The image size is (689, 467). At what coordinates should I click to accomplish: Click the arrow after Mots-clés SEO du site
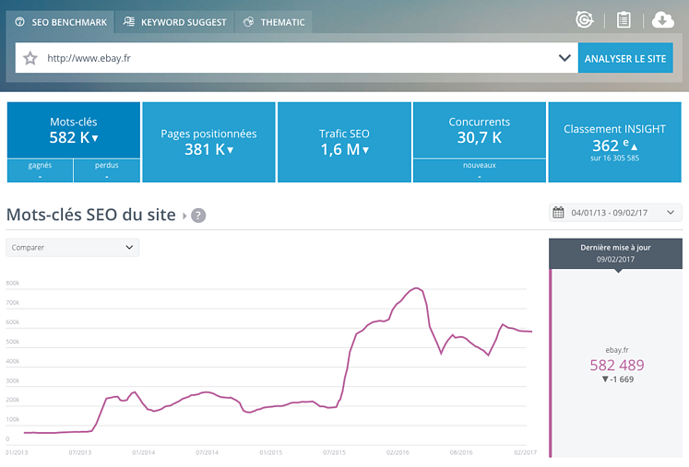click(184, 216)
